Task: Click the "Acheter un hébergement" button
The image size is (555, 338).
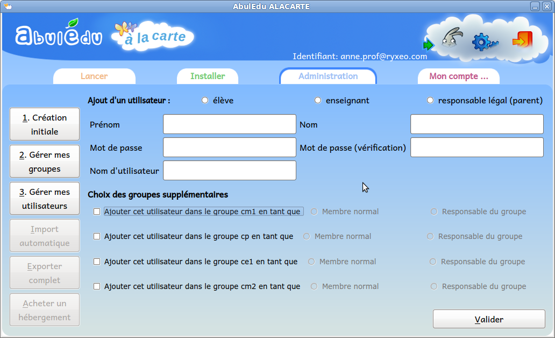Action: click(45, 310)
